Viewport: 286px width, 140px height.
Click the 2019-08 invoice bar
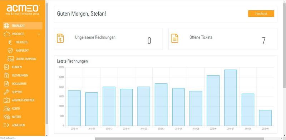(x=248, y=110)
